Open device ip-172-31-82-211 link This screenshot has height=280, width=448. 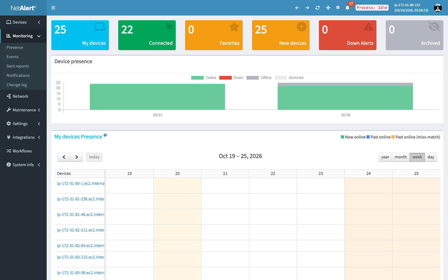[x=81, y=230]
